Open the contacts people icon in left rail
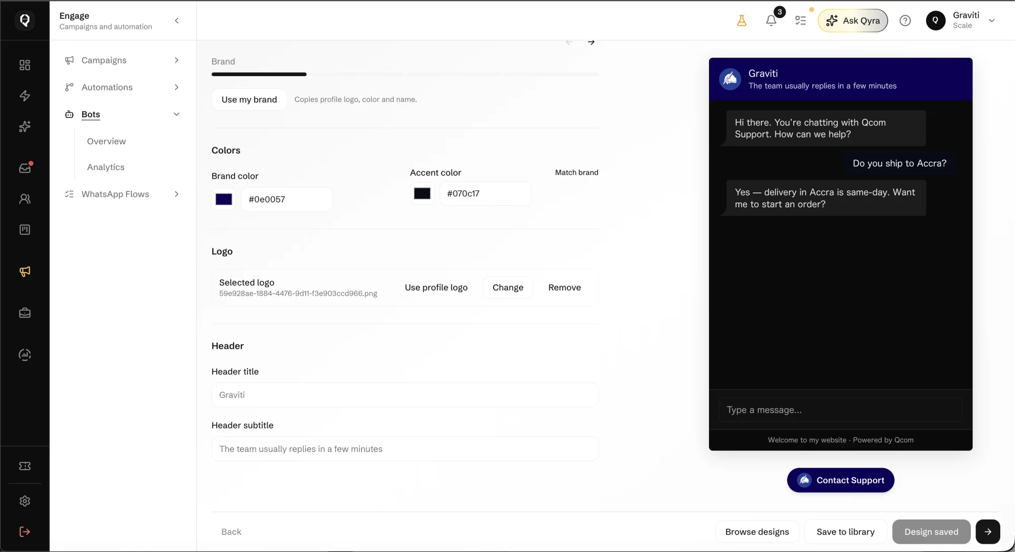This screenshot has width=1015, height=552. 24,199
